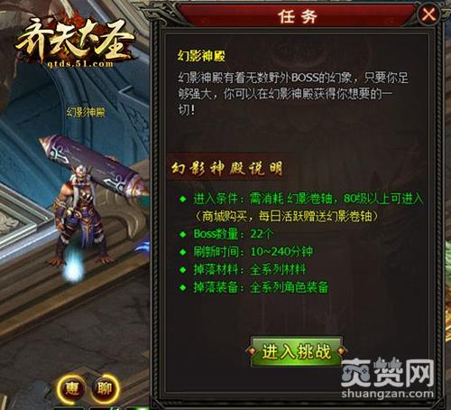The image size is (451, 410).
Task: Click the giant purple scroll on NPC's back
Action: (93, 165)
